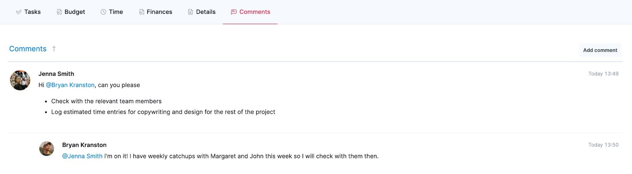632x174 pixels.
Task: Click the Comments section heading
Action: coord(28,49)
